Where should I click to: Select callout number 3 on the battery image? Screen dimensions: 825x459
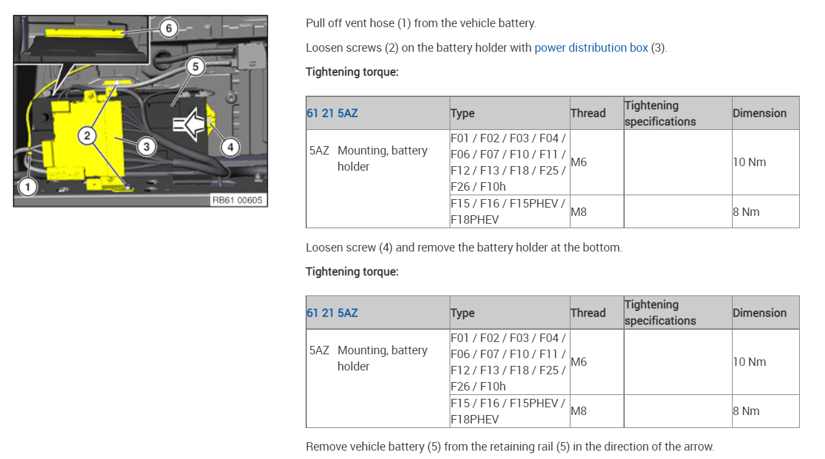coord(147,147)
